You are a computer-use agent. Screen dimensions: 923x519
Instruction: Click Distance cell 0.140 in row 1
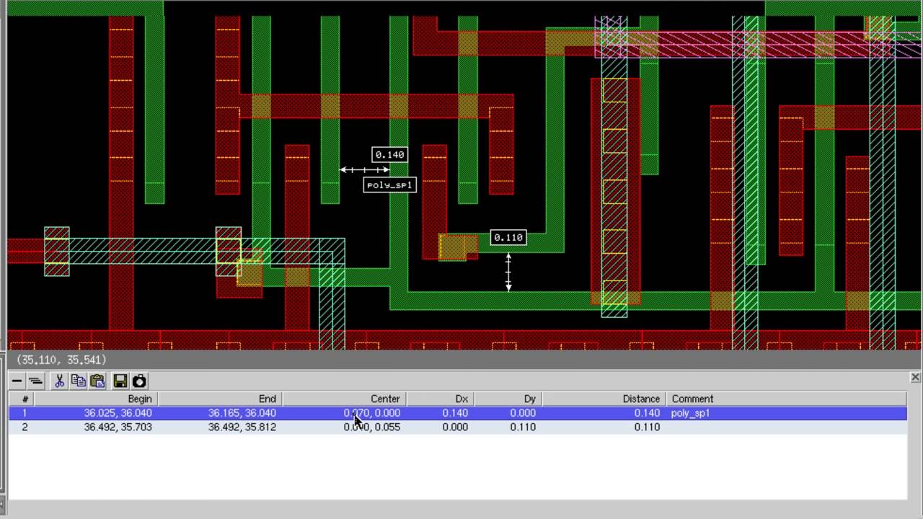(647, 413)
